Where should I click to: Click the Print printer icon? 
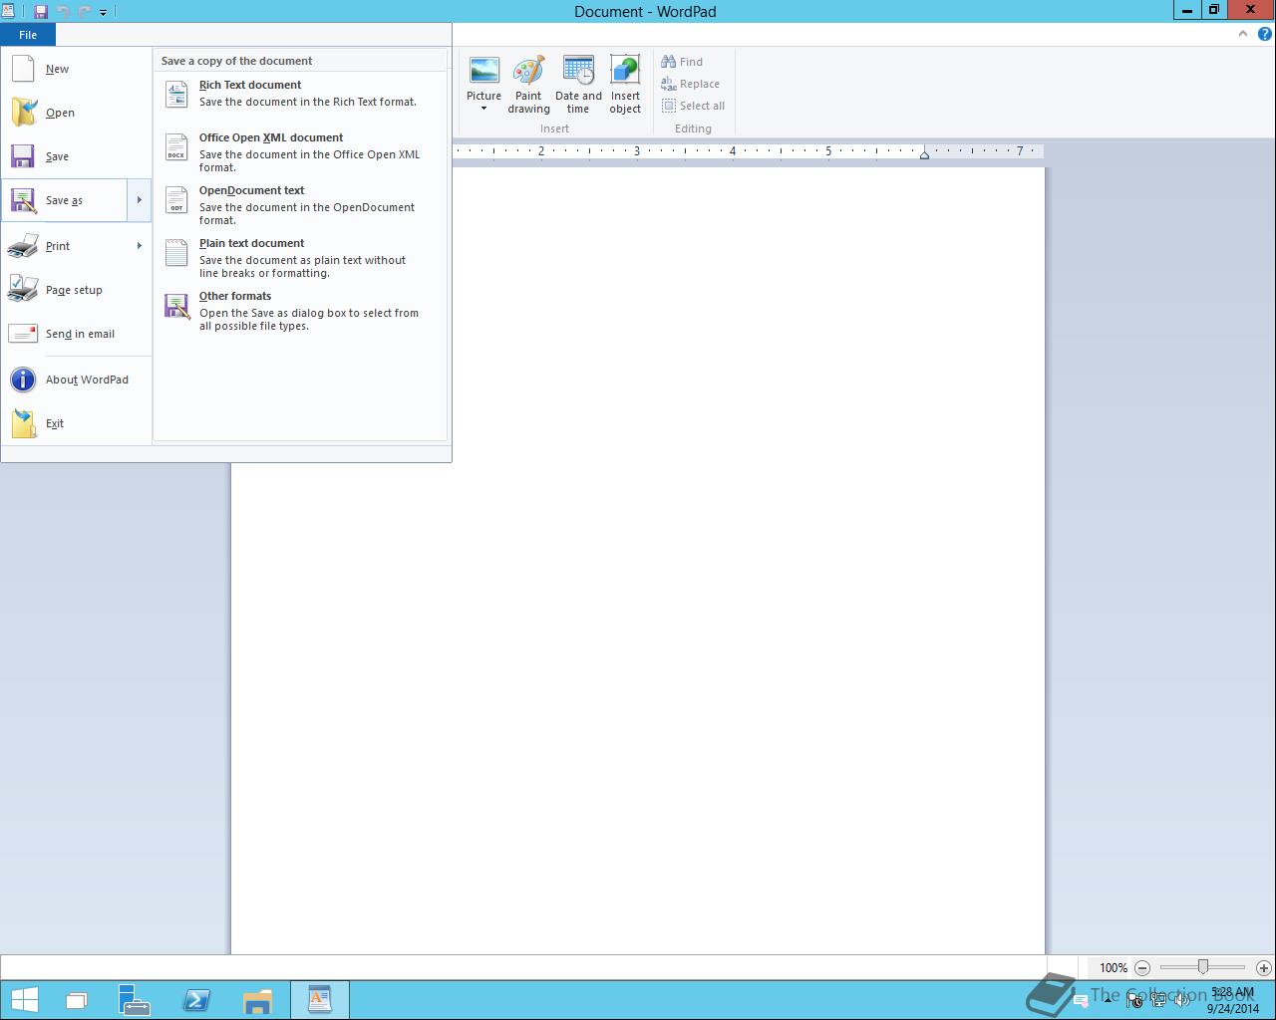(x=23, y=246)
